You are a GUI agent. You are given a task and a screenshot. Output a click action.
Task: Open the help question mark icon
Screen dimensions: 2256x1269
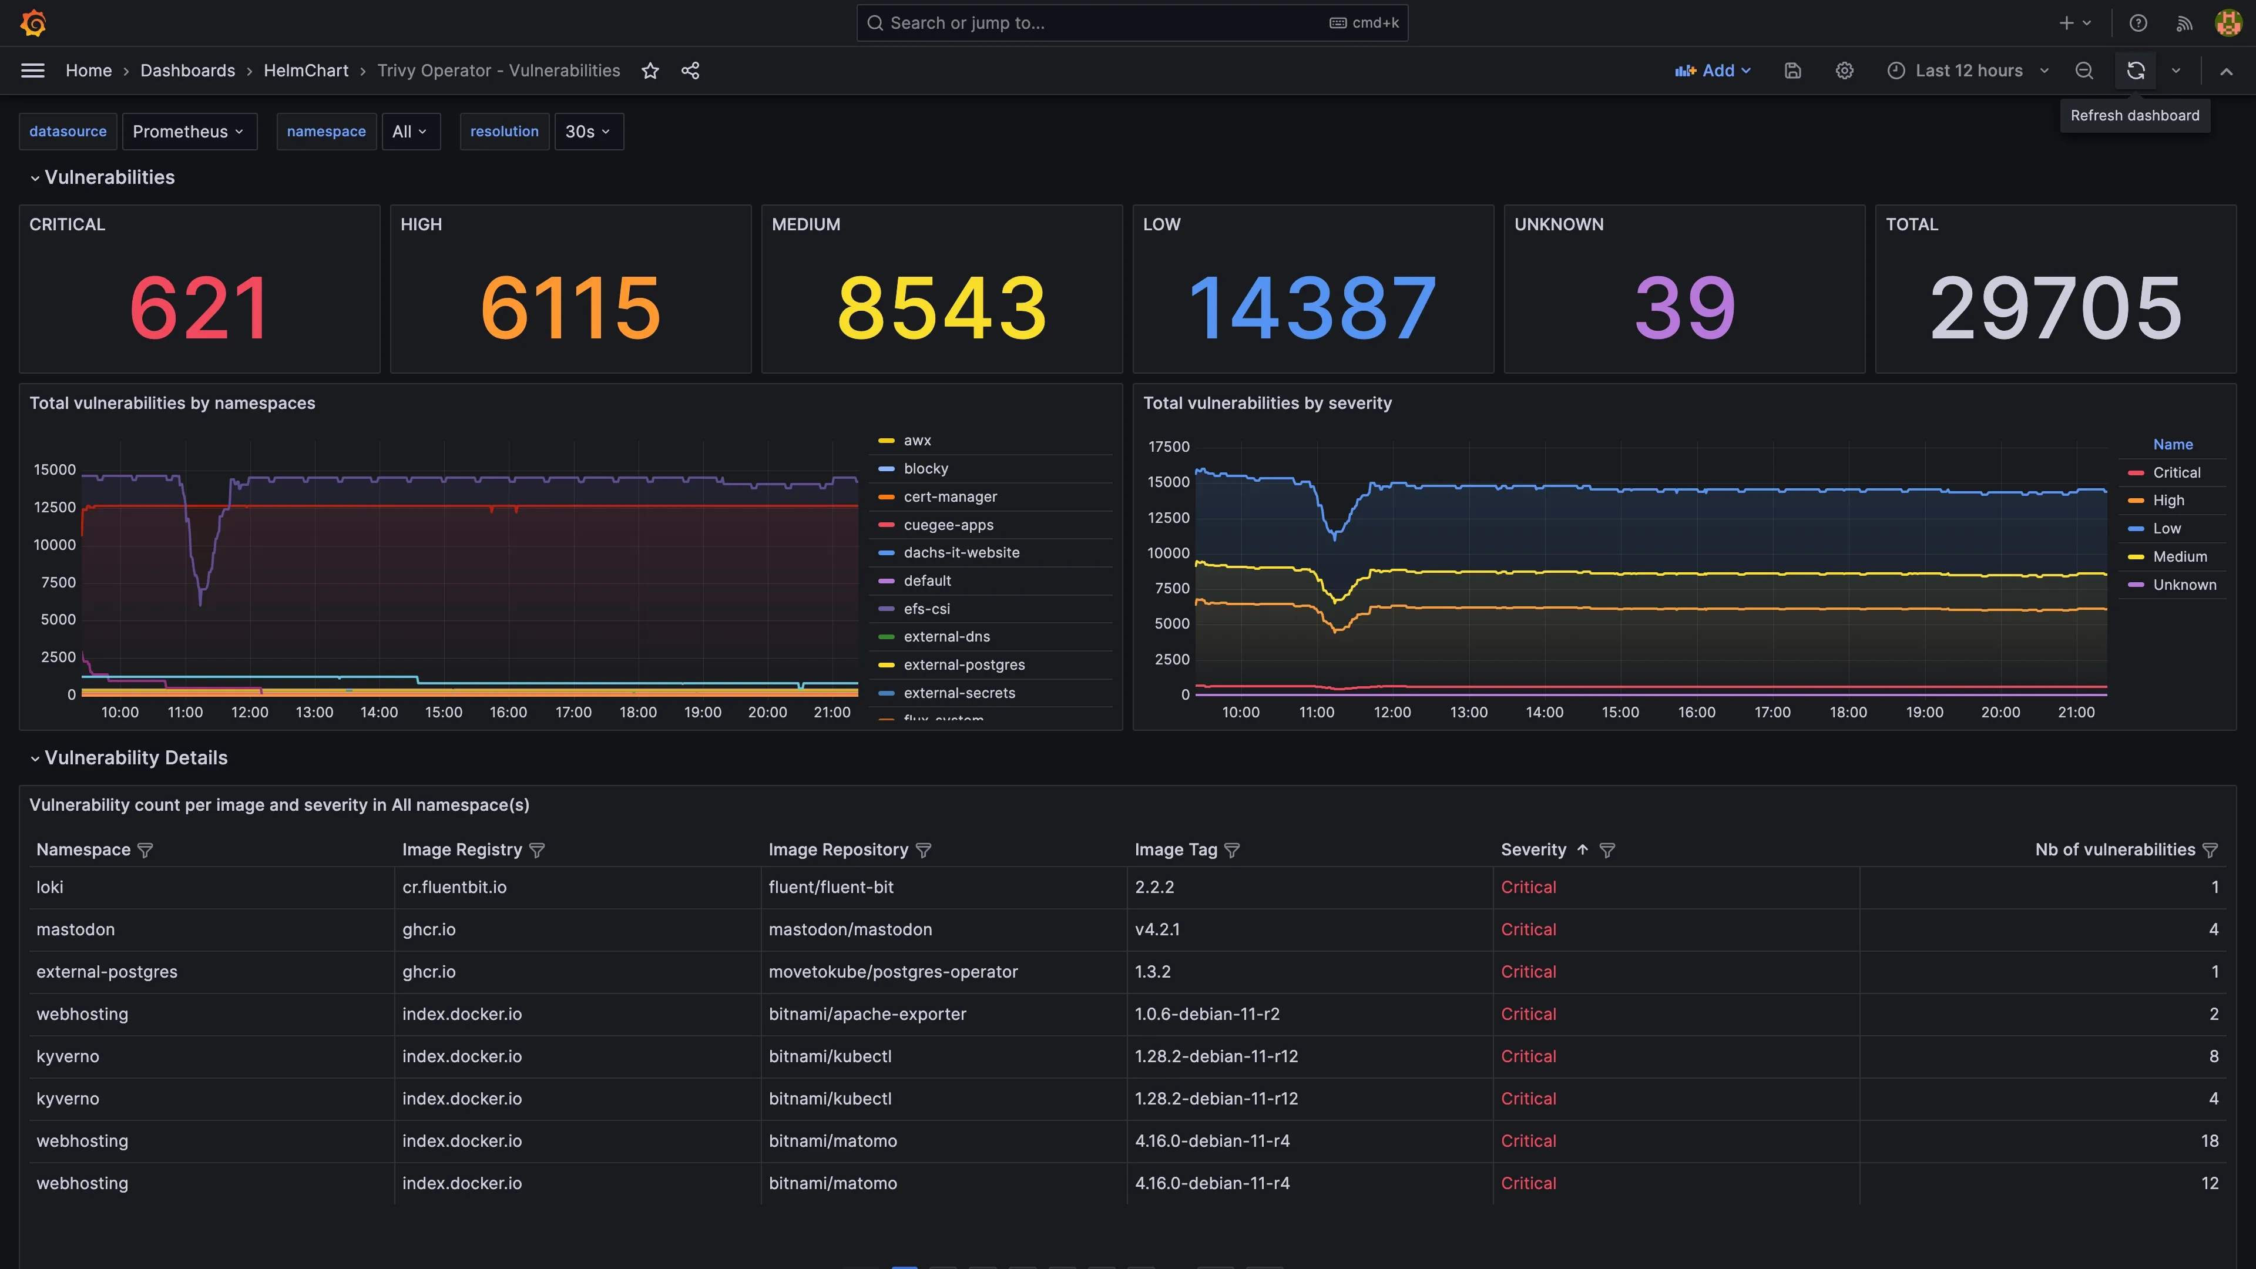2138,23
